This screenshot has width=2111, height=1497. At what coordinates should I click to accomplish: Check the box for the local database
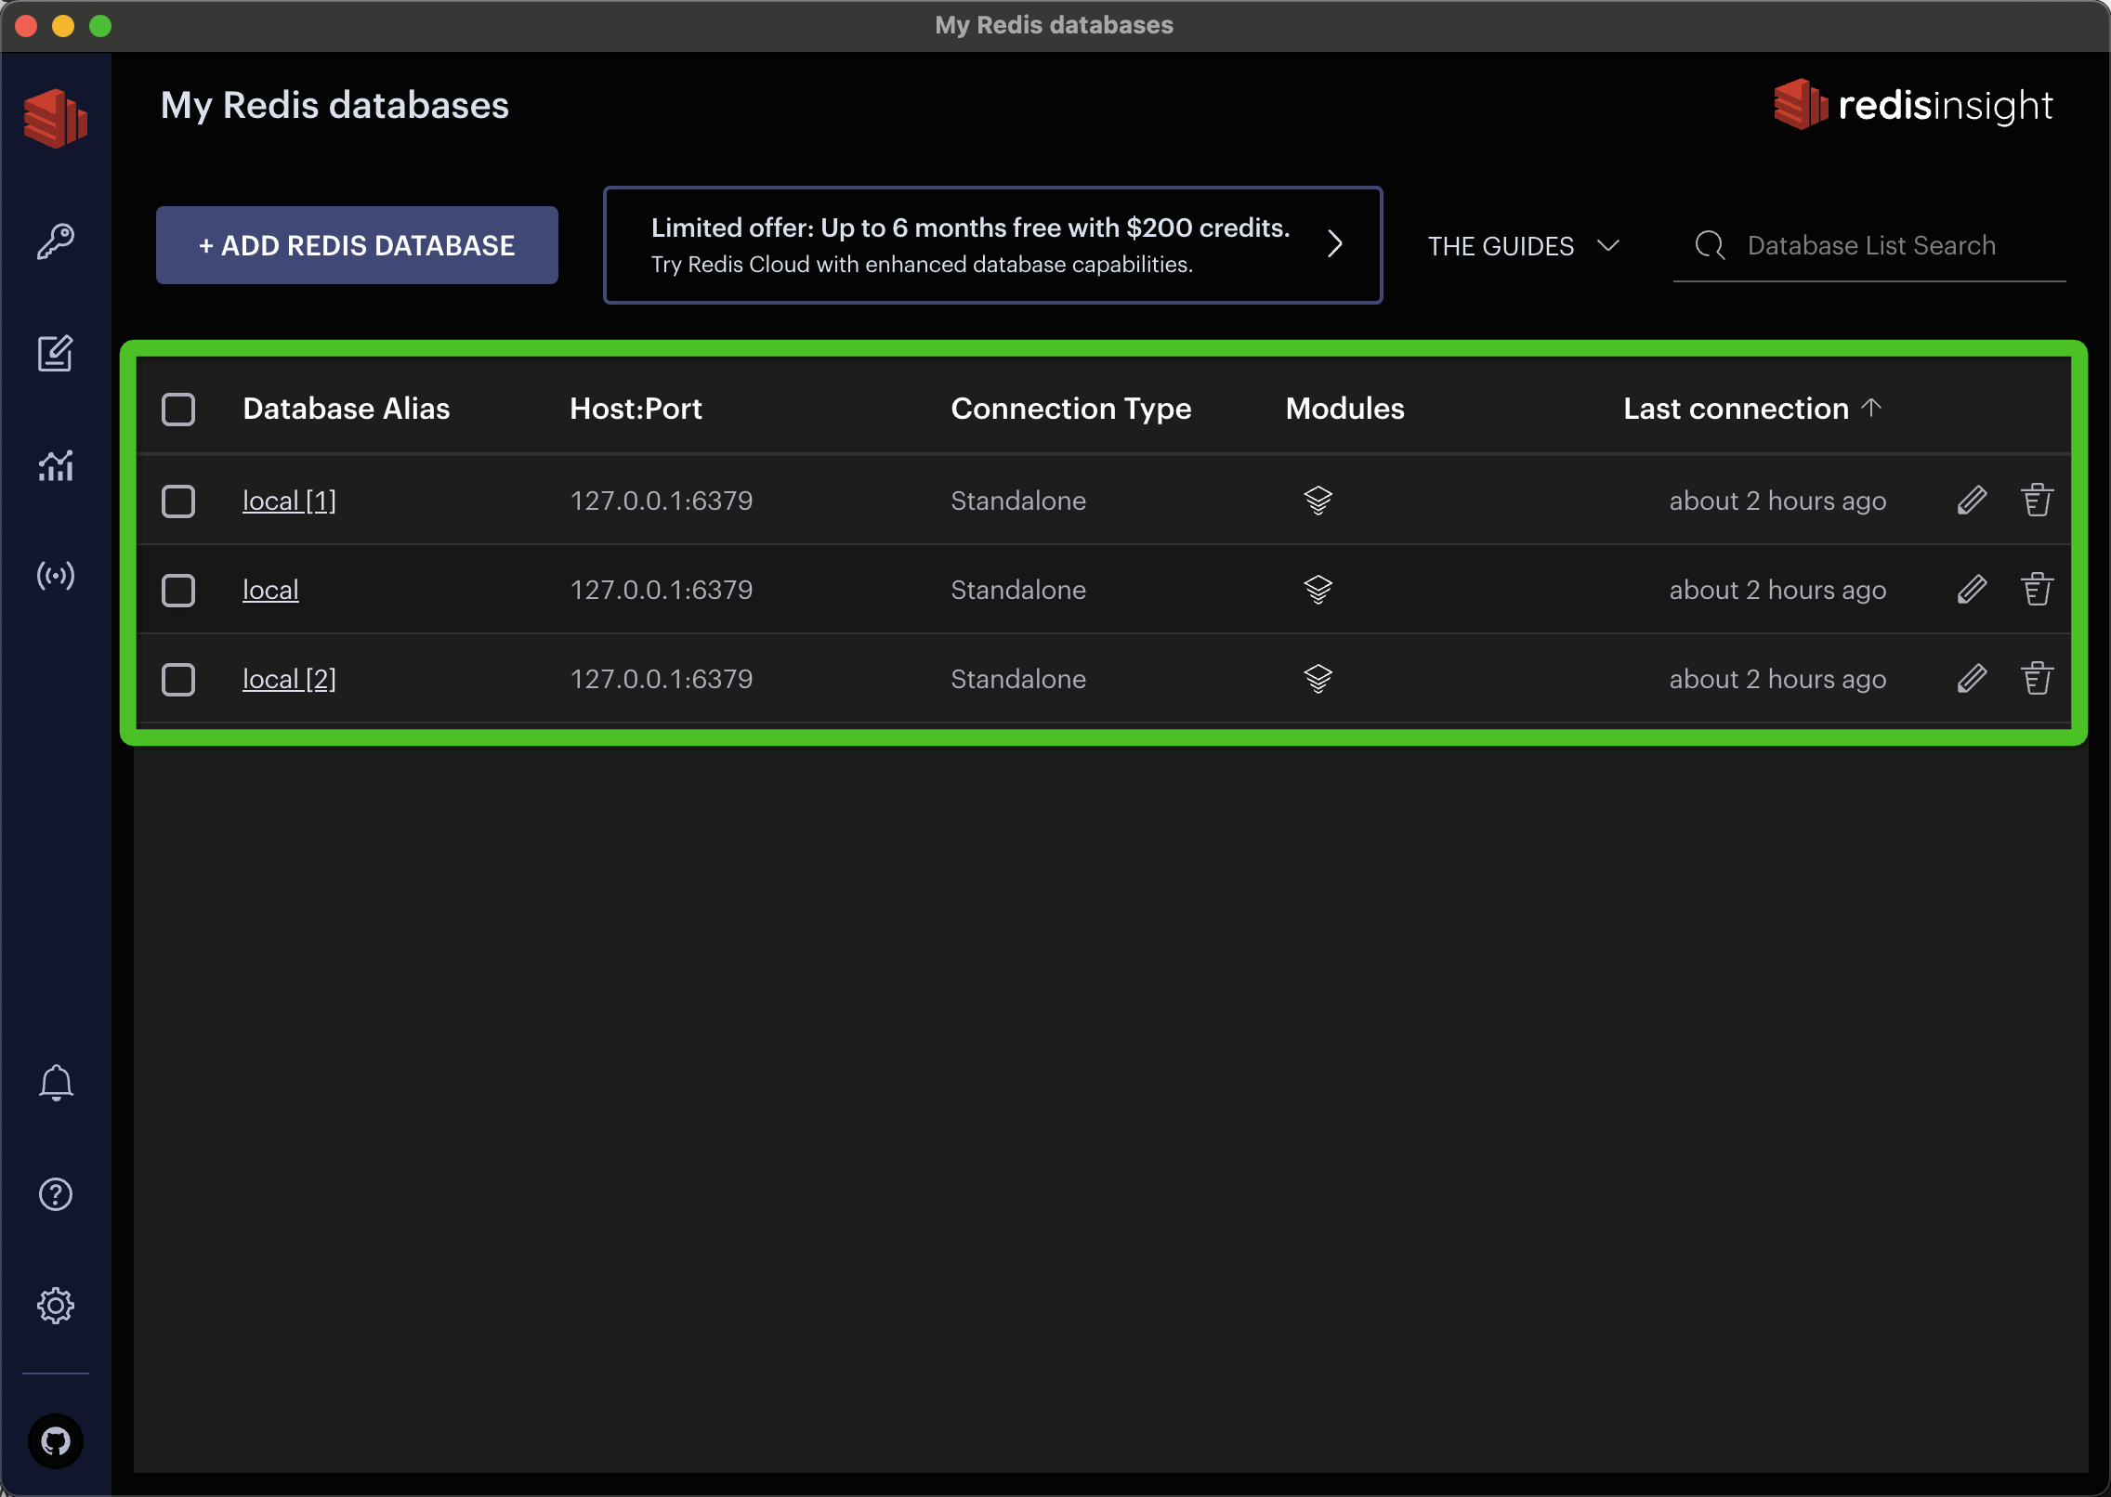point(178,591)
